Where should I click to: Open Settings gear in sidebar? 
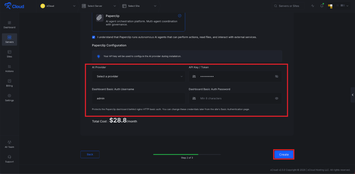click(x=9, y=97)
